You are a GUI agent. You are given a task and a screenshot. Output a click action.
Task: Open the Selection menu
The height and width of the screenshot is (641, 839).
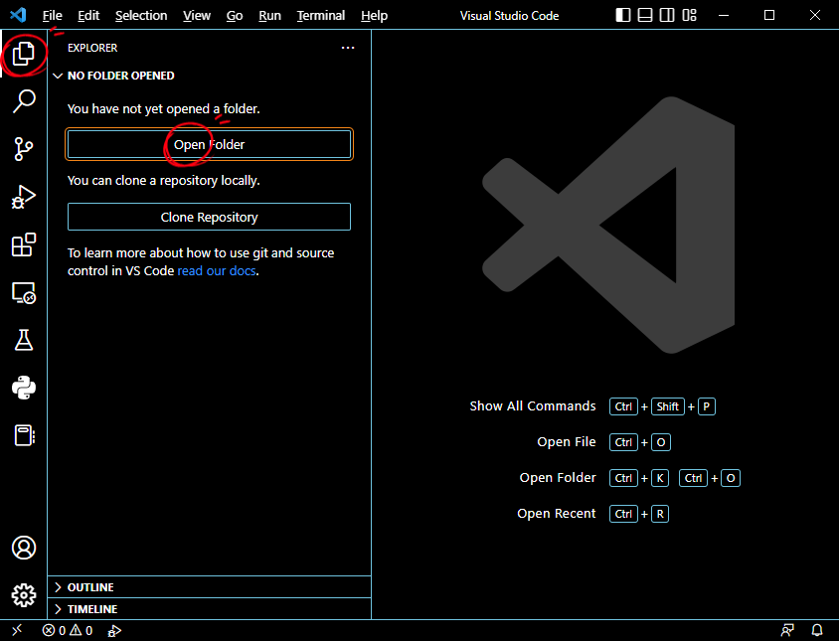(141, 16)
